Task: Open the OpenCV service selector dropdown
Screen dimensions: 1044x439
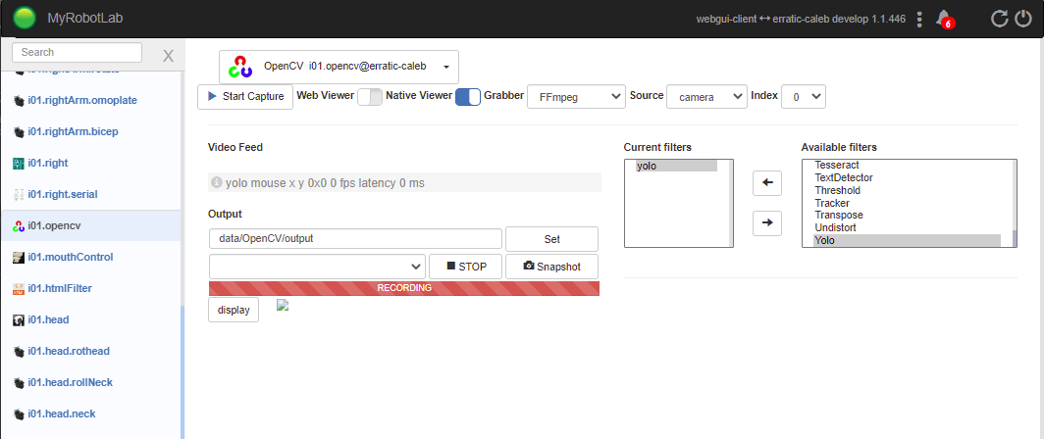Action: [339, 67]
